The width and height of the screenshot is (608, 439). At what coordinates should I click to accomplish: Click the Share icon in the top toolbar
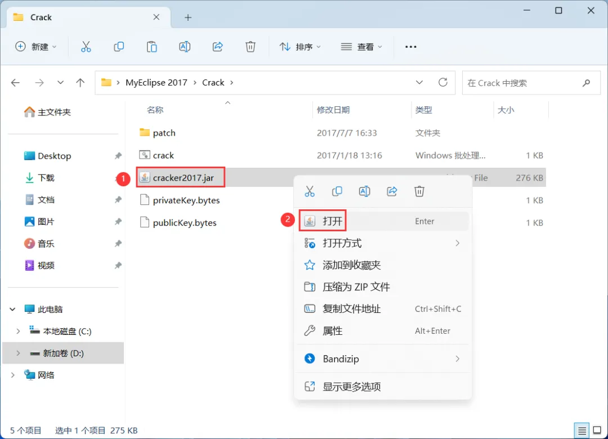tap(217, 47)
